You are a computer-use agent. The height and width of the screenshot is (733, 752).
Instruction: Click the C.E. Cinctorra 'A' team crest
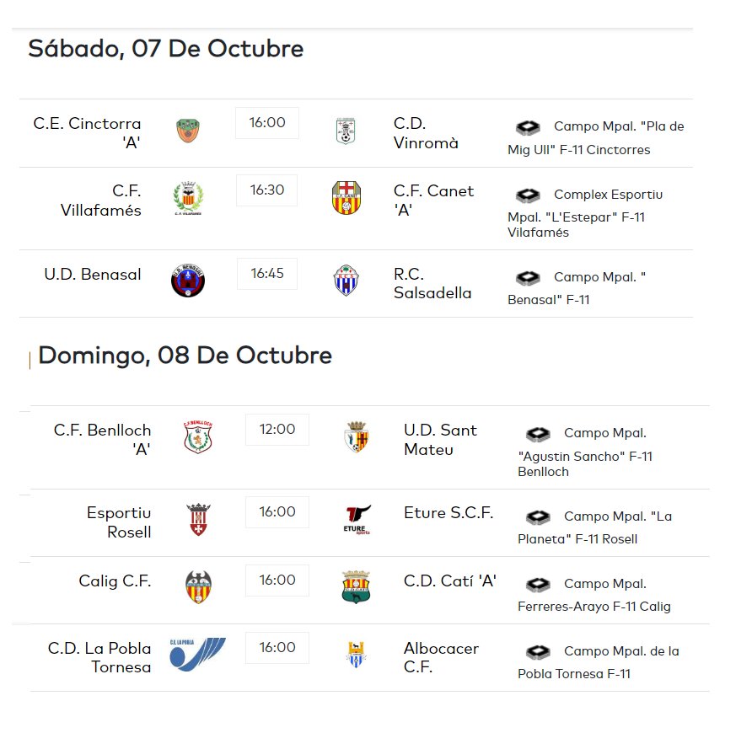pos(187,131)
